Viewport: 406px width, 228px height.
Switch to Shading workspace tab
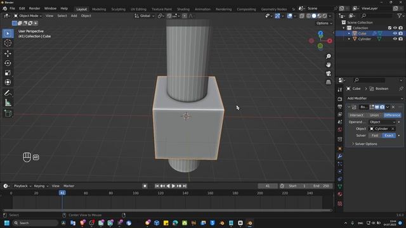coord(183,9)
